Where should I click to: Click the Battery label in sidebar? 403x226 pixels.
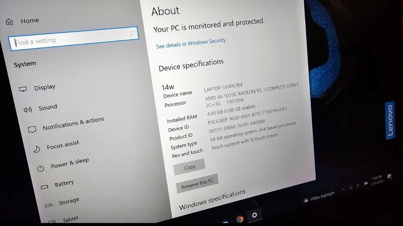coord(64,183)
